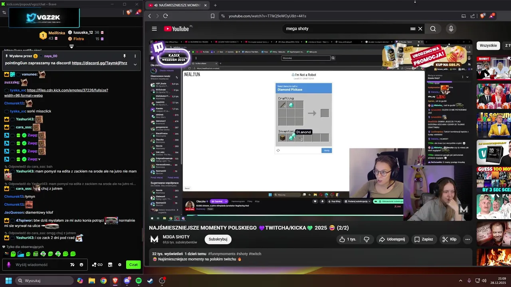Screen dimensions: 511x287
Task: Collapse the gift leaderboard expander
Action: click(71, 47)
